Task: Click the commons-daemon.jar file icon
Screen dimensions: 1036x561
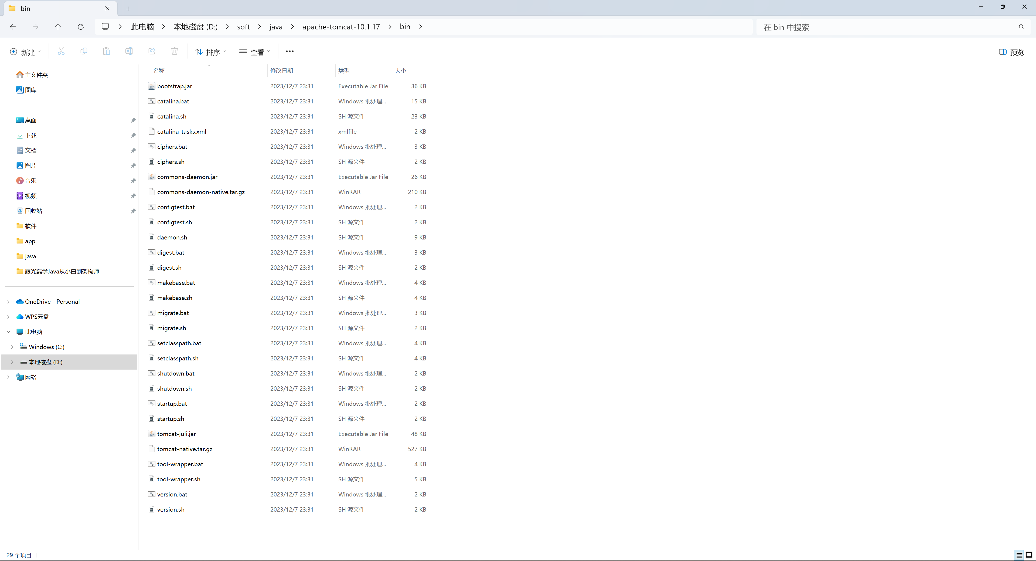Action: pos(151,177)
